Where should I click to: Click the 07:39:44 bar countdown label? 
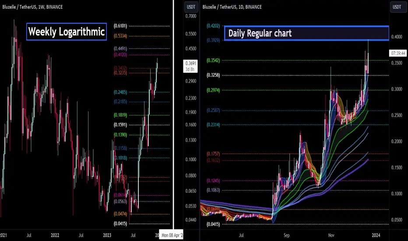(398, 53)
